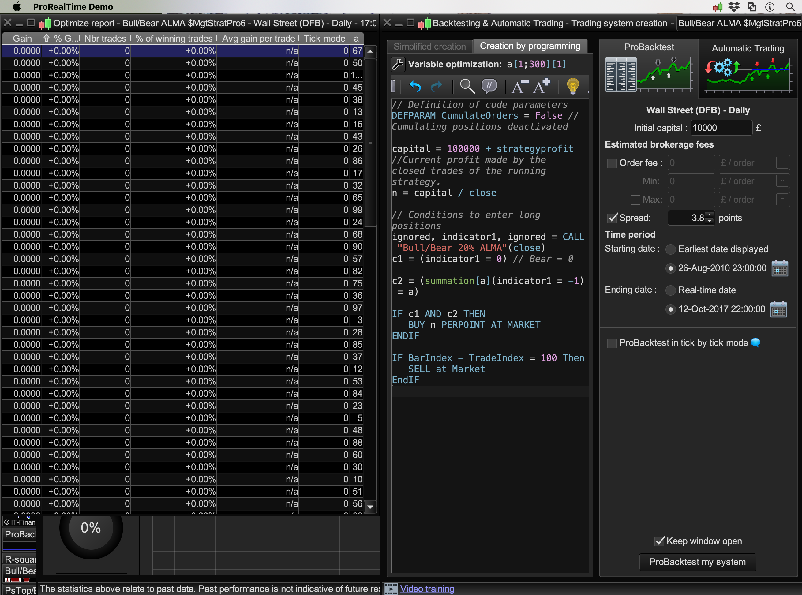Screen dimensions: 802x595
Task: Click the yellow lightbulb help icon
Action: click(x=572, y=86)
